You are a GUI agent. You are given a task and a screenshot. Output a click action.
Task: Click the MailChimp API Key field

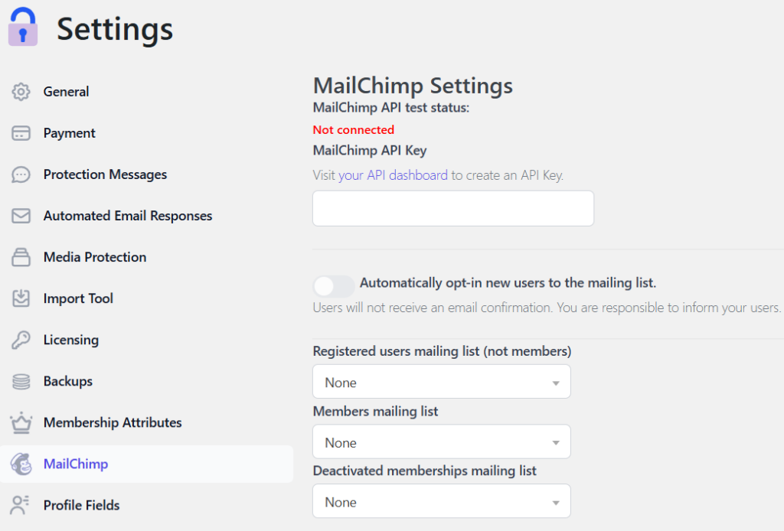click(453, 209)
